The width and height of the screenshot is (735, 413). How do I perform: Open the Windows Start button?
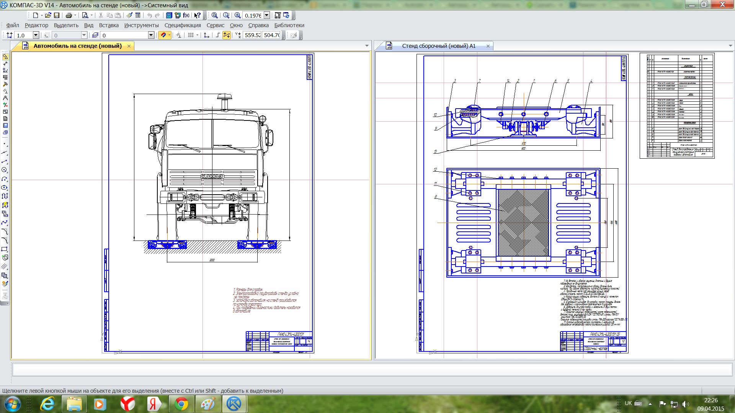[x=12, y=404]
